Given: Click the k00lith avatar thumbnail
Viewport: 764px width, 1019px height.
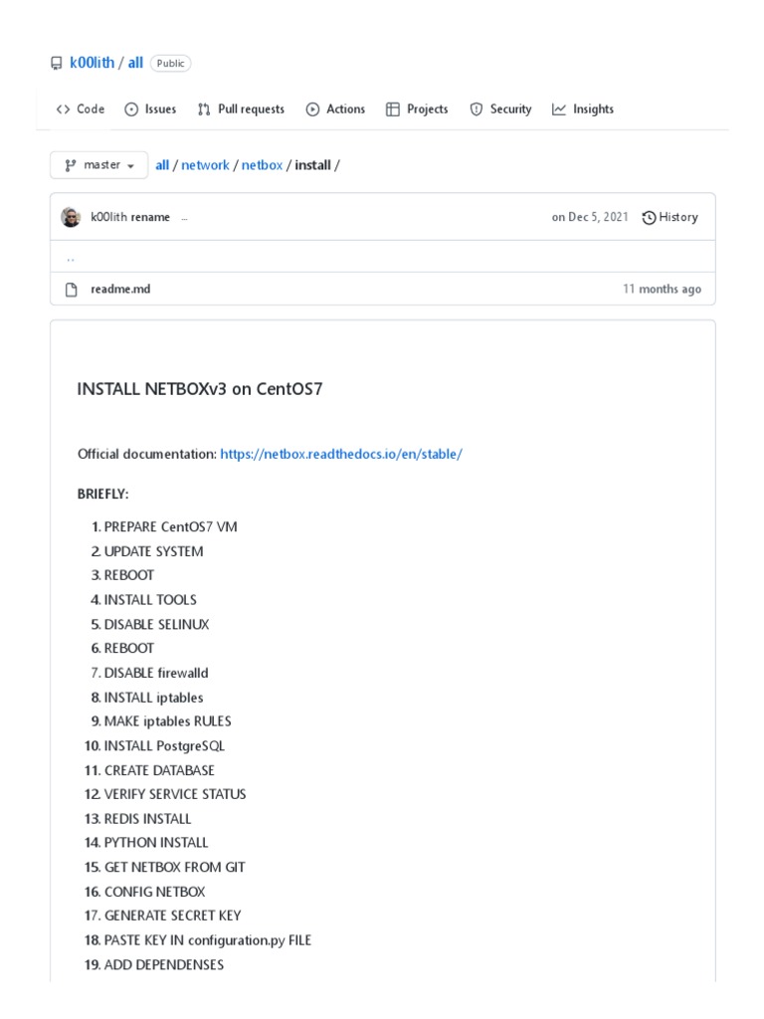Looking at the screenshot, I should click(71, 217).
